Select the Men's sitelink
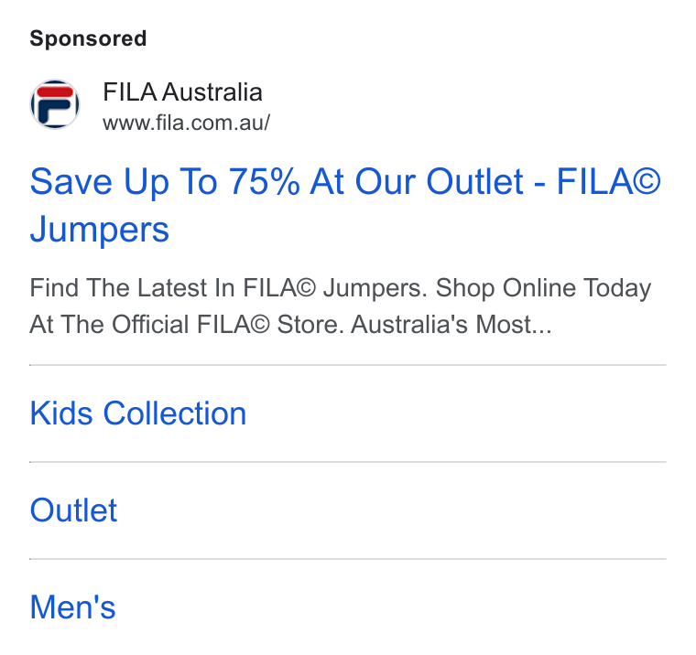The width and height of the screenshot is (696, 655). click(72, 607)
